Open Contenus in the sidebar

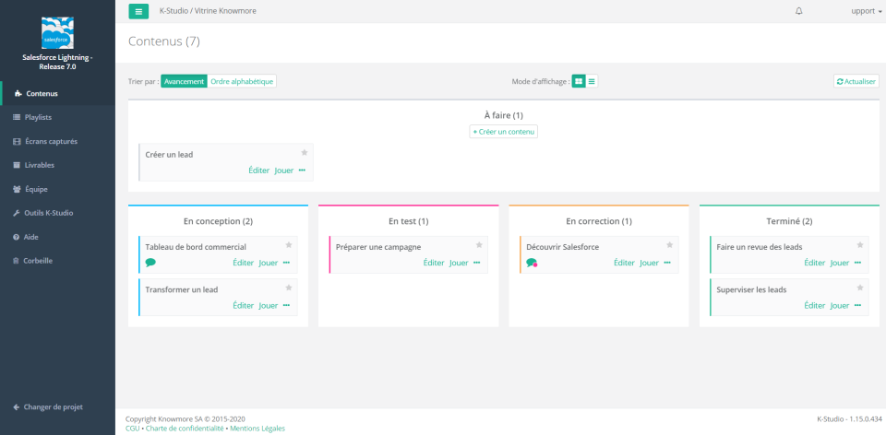pyautogui.click(x=57, y=93)
